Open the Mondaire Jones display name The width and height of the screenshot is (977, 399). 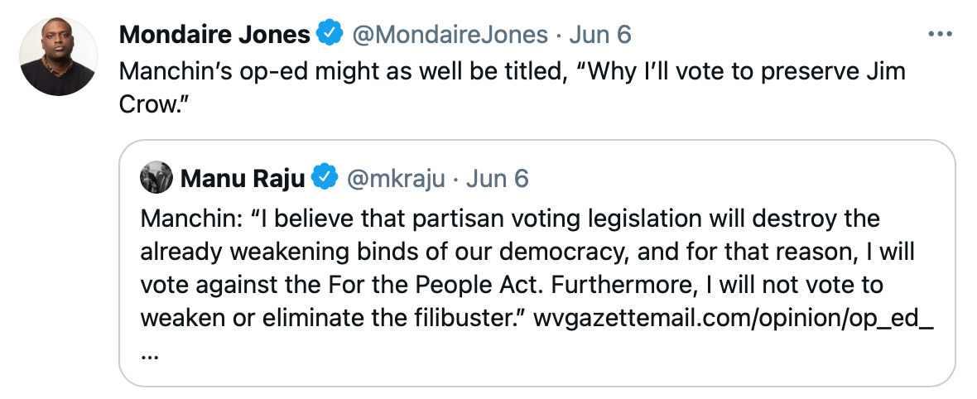pos(214,35)
